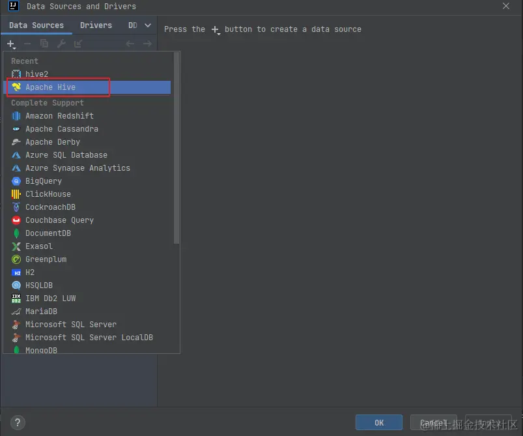Click the remove data source minus icon
The image size is (523, 436).
(x=27, y=44)
